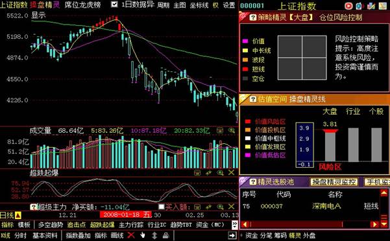Select the 行业IC indicator tab
Image resolution: width=390 pixels, height=241 pixels.
[156, 225]
